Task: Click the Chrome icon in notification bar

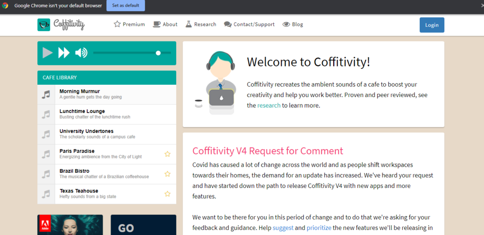Action: pos(5,5)
